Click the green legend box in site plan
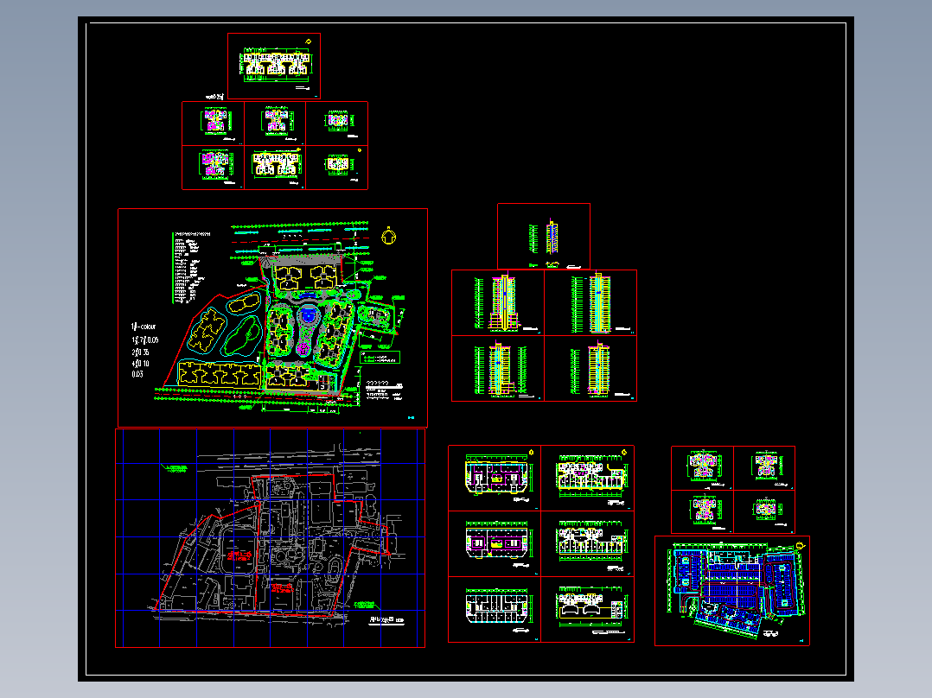The width and height of the screenshot is (932, 698). [x=380, y=357]
